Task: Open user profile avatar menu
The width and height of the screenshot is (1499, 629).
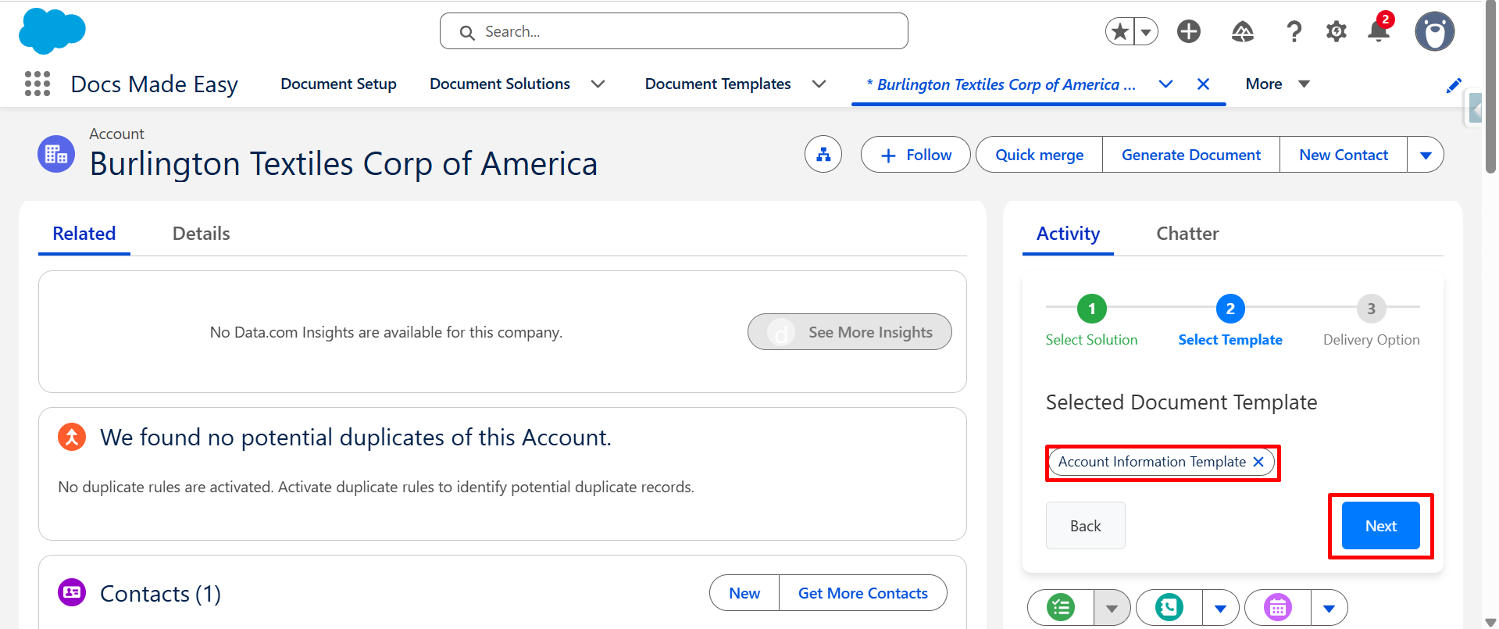Action: click(x=1435, y=31)
